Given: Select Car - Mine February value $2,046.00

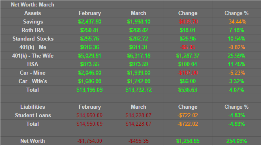Looking at the screenshot, I should (90, 73).
